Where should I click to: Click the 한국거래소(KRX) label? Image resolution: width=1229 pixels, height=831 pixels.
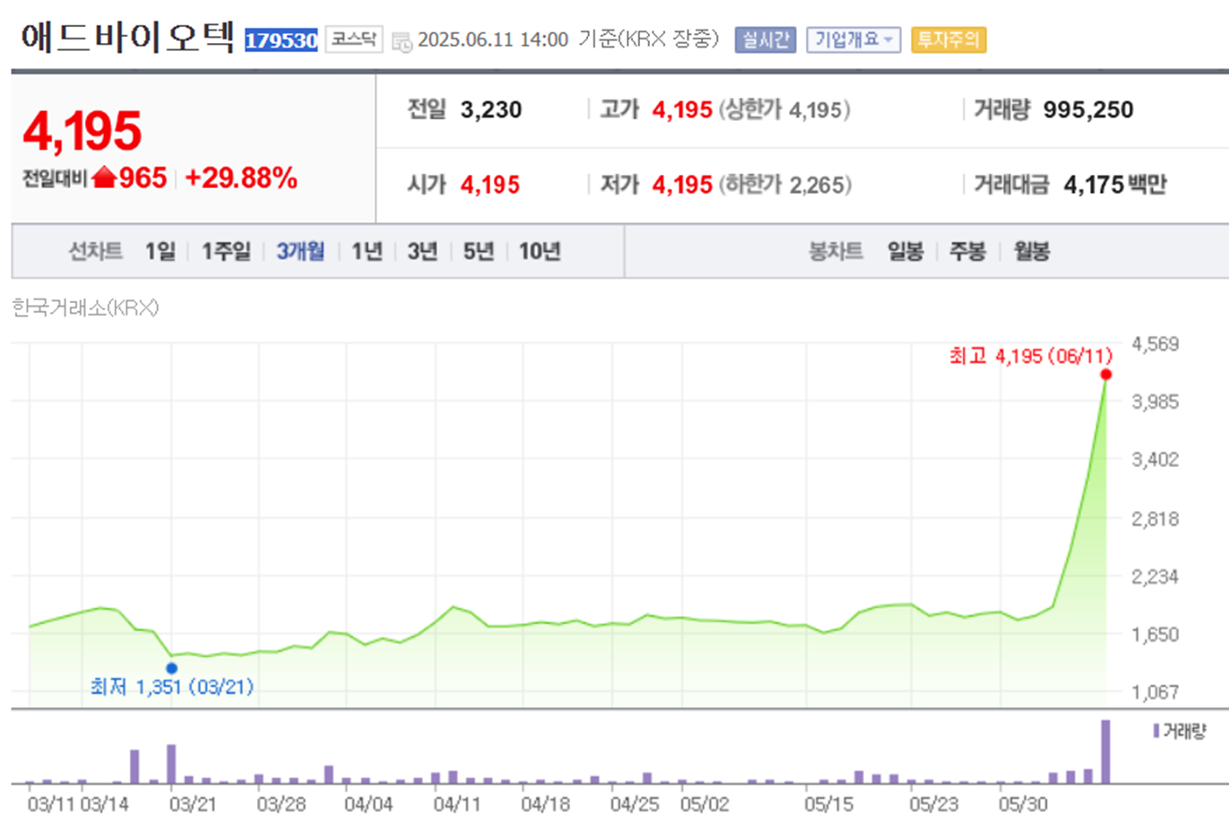85,307
